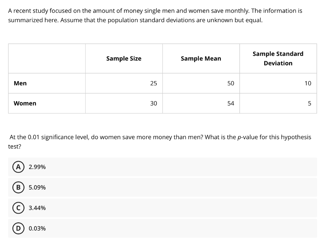Choose the 5.09% answer text
The image size is (326, 248).
[37, 187]
